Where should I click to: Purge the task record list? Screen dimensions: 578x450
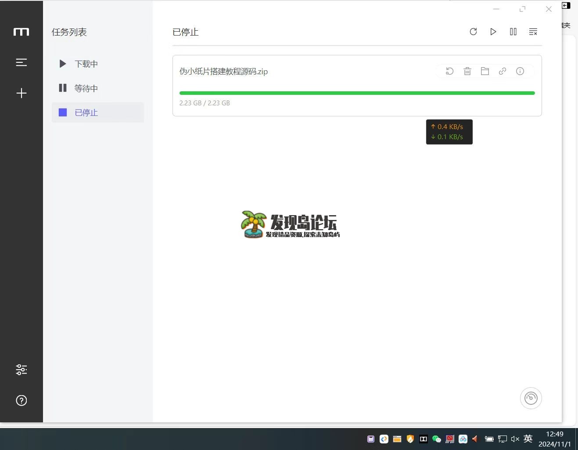point(533,32)
